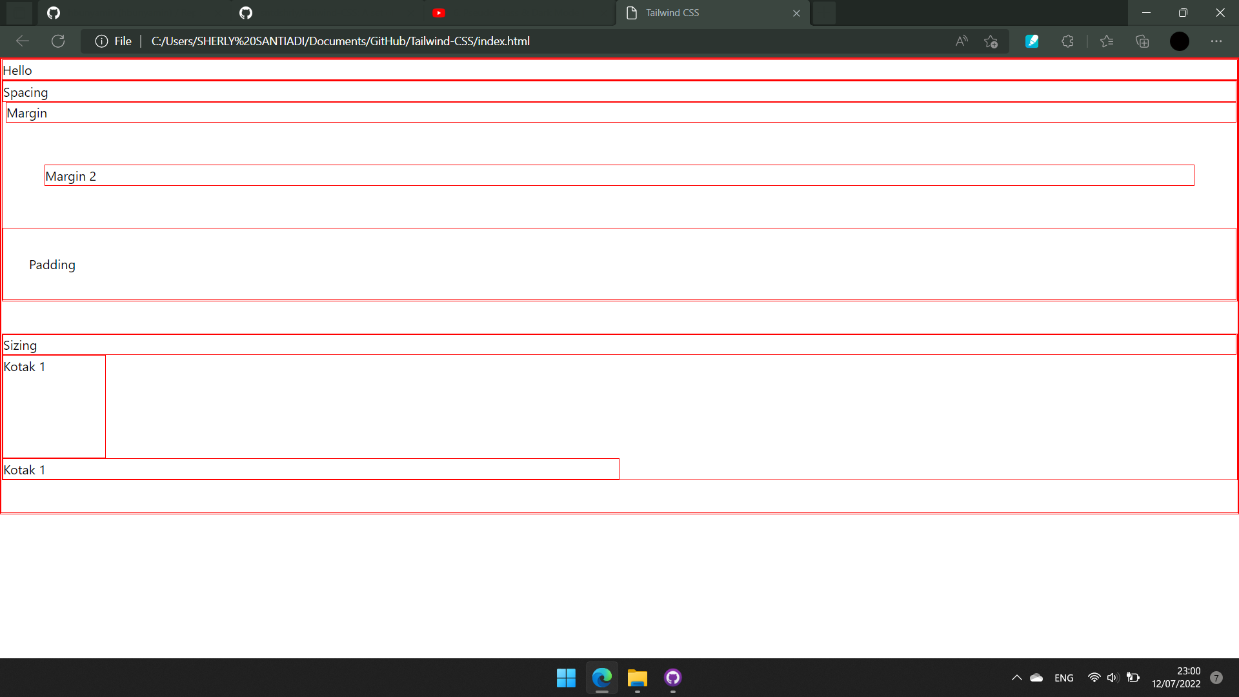Screen dimensions: 1239x697
Task: Open the browser profile avatar
Action: click(x=1180, y=41)
